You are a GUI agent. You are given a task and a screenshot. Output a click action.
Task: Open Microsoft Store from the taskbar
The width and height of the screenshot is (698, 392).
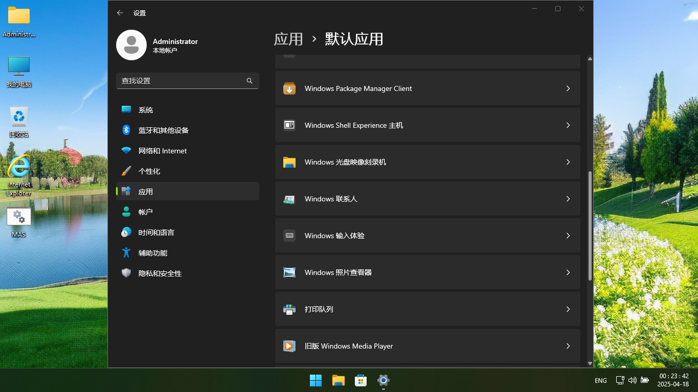click(x=361, y=380)
